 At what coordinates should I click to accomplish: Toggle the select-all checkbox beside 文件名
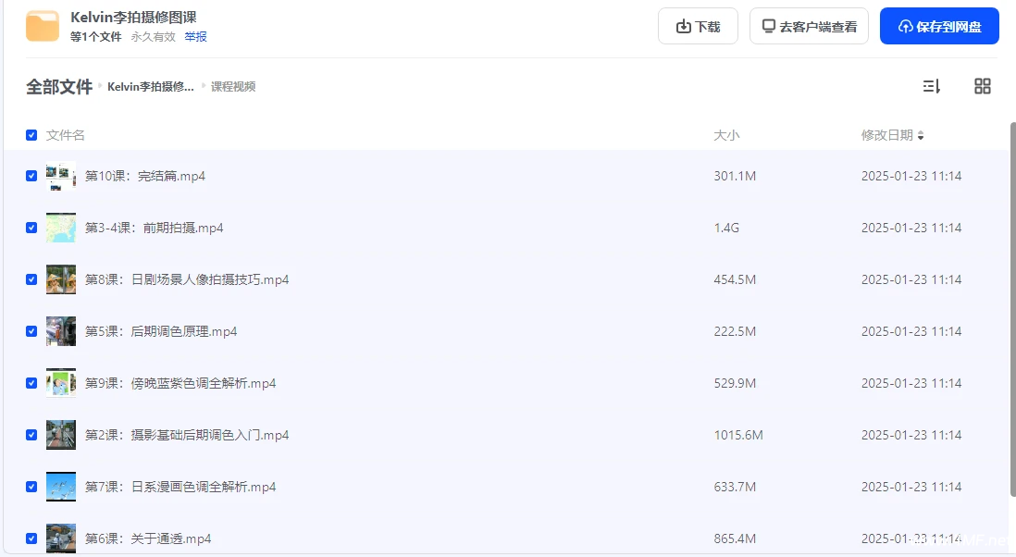coord(31,135)
